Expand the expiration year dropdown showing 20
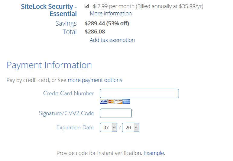This screenshot has width=233, height=161. click(131, 127)
